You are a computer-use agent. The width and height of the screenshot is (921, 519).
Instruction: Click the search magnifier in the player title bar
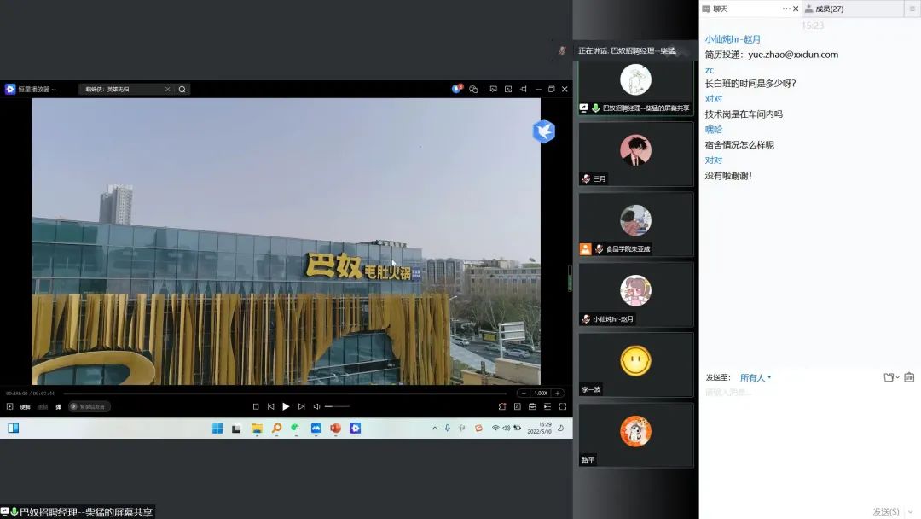182,89
